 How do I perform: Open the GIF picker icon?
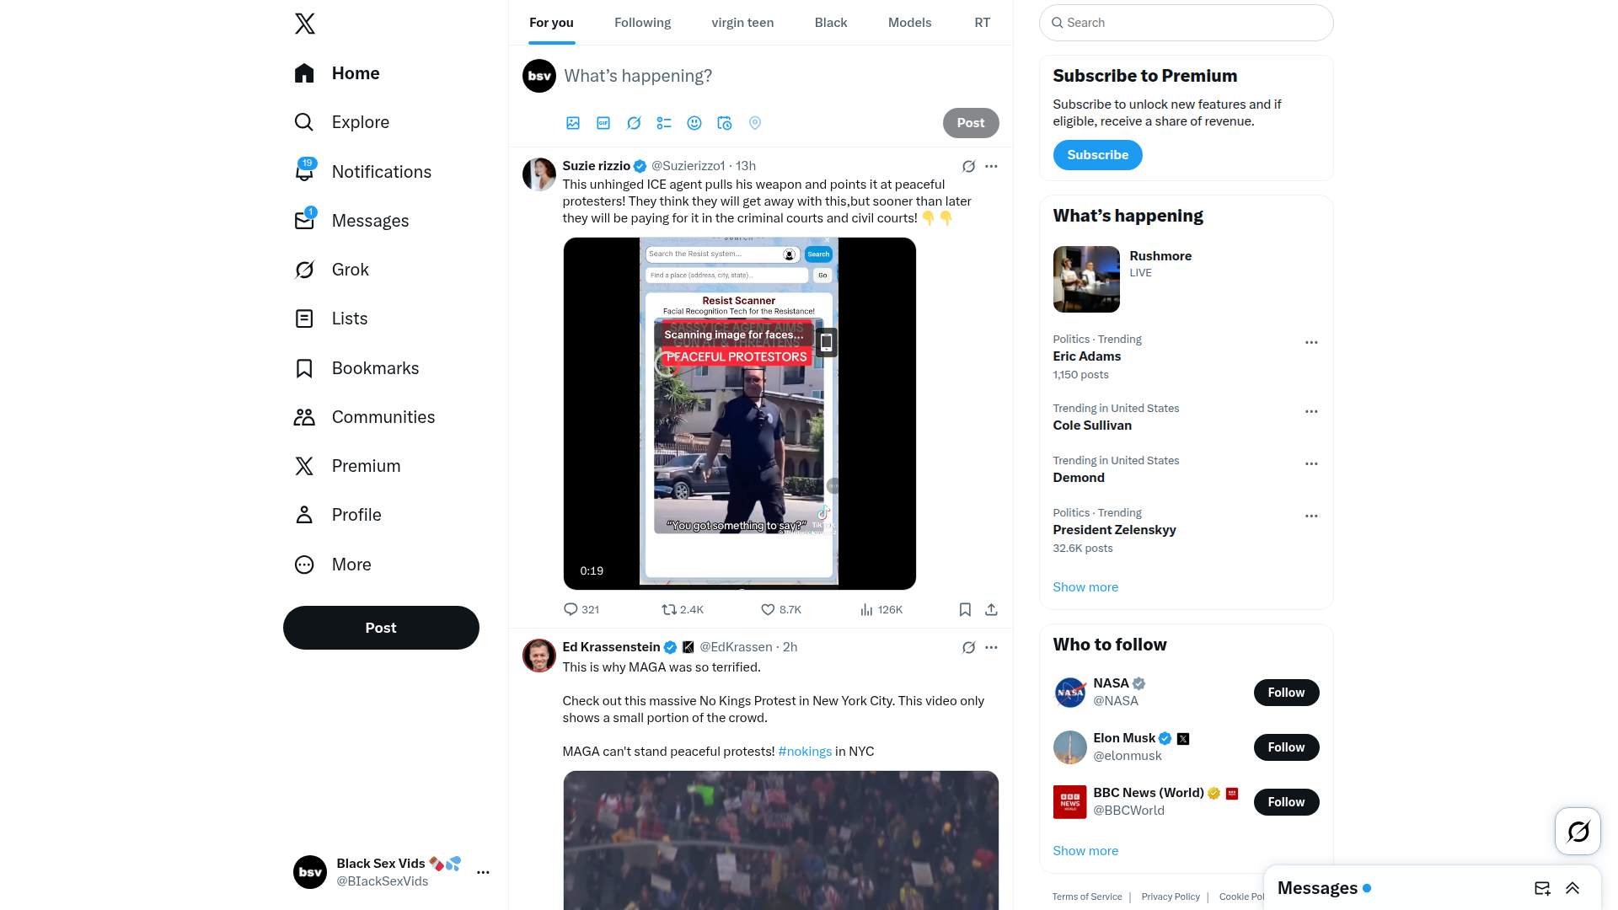(x=603, y=123)
